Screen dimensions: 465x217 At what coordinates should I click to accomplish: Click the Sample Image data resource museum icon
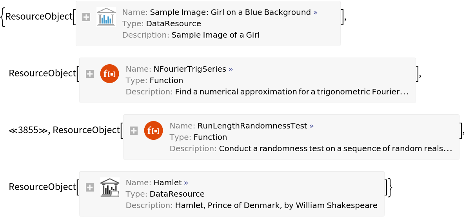click(x=106, y=17)
